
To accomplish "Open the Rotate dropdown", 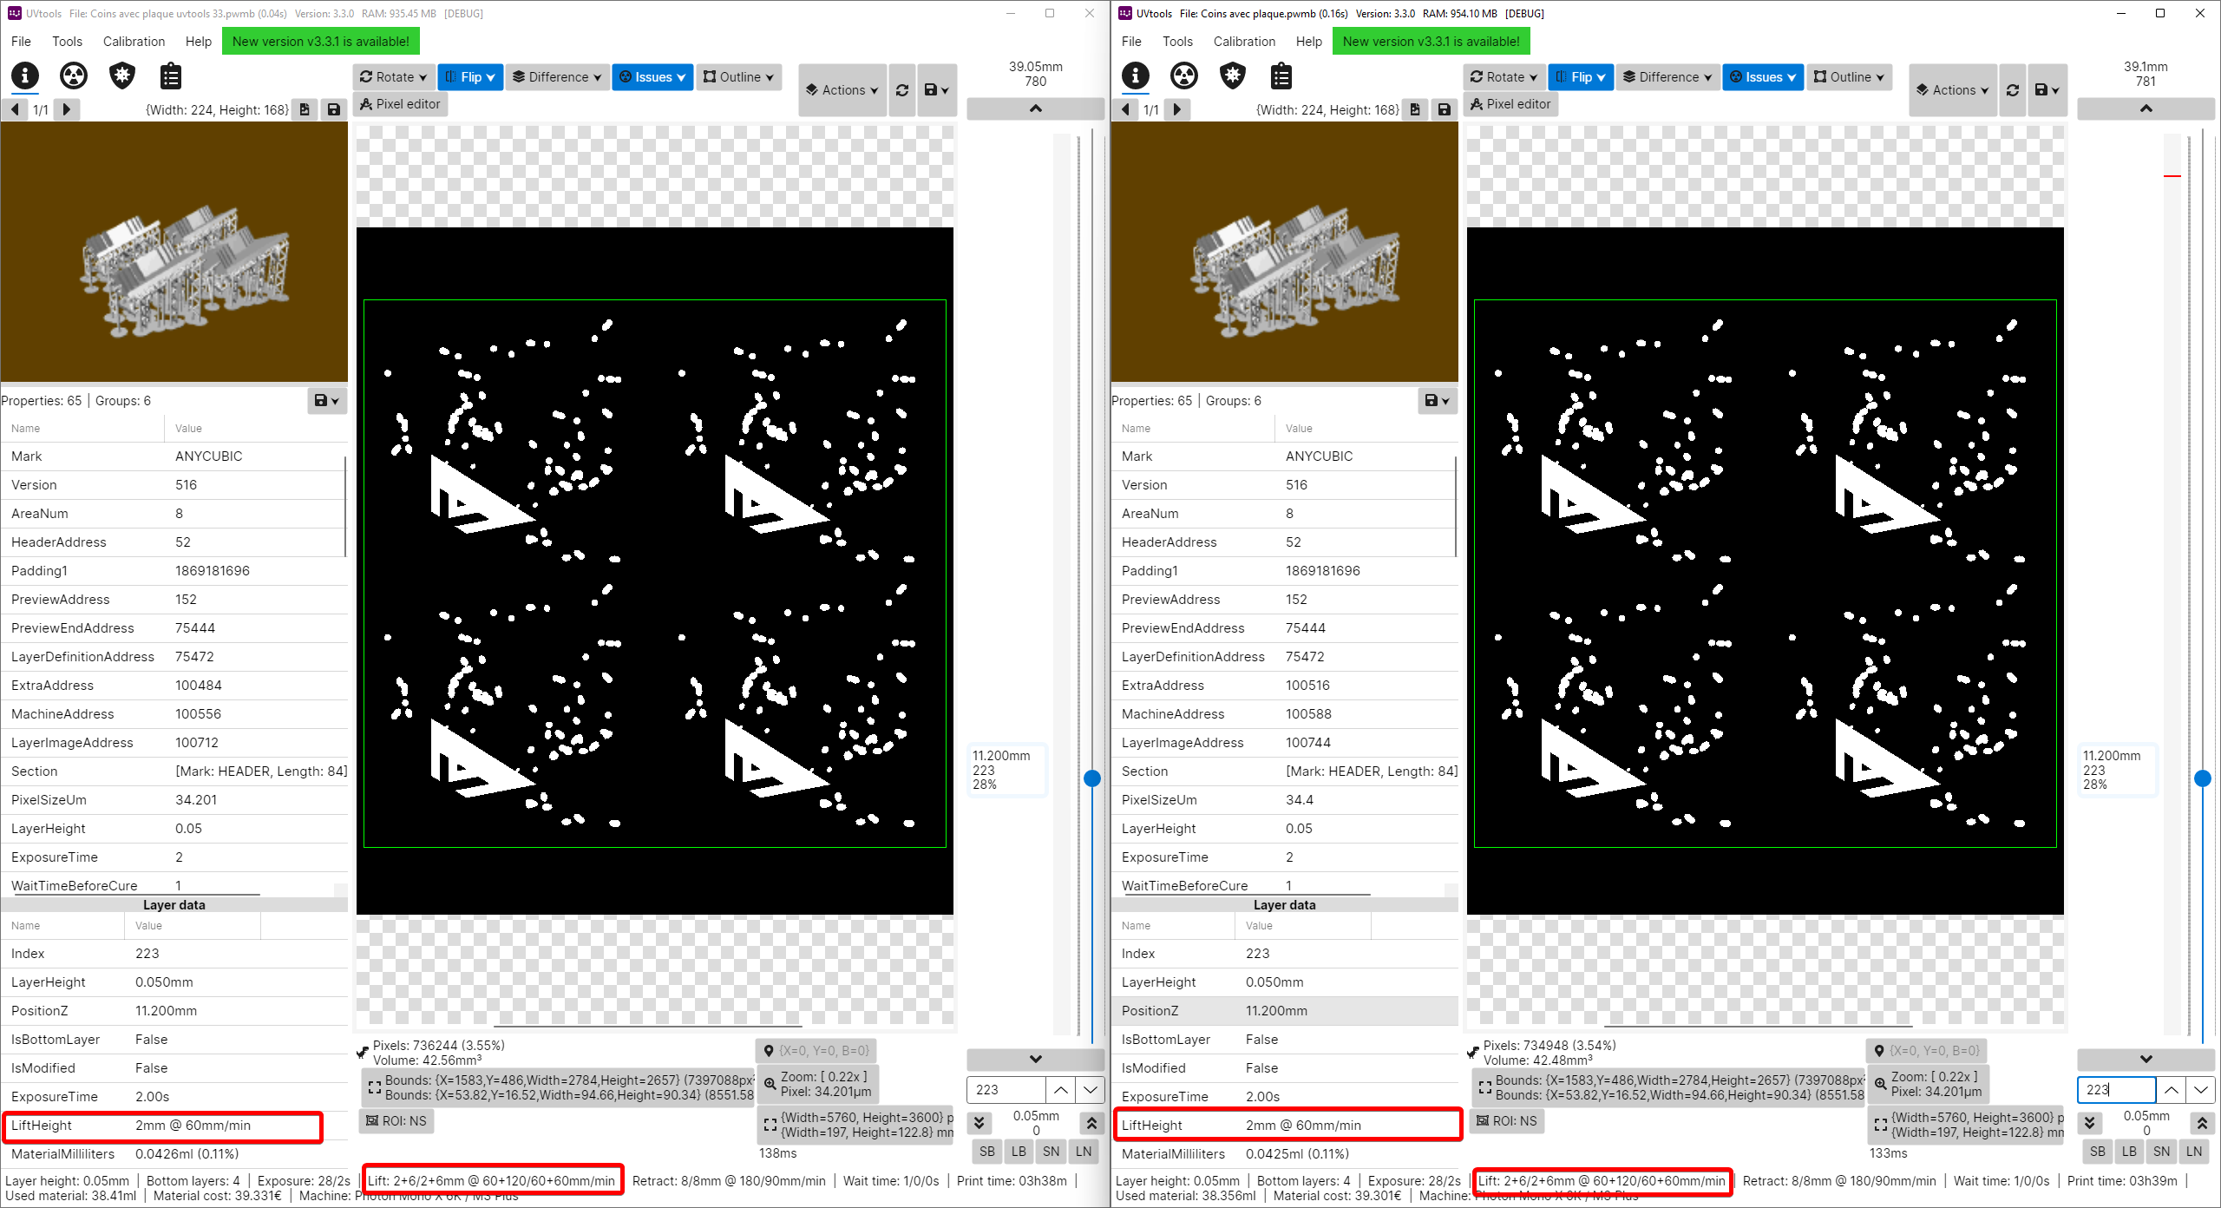I will [394, 76].
